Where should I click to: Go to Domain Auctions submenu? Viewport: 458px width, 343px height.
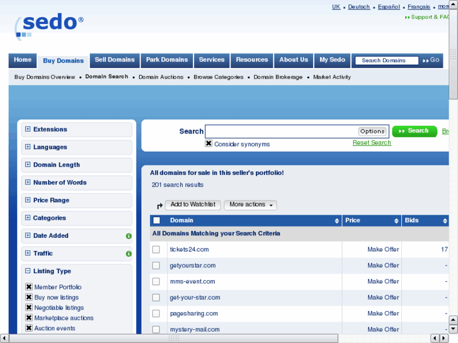click(161, 77)
